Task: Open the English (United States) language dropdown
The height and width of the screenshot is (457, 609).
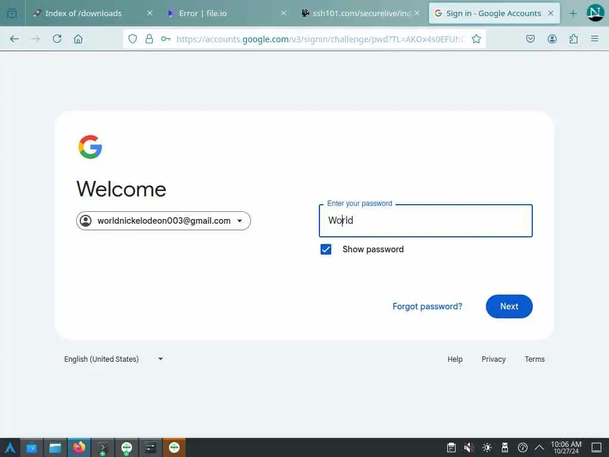Action: [x=114, y=359]
